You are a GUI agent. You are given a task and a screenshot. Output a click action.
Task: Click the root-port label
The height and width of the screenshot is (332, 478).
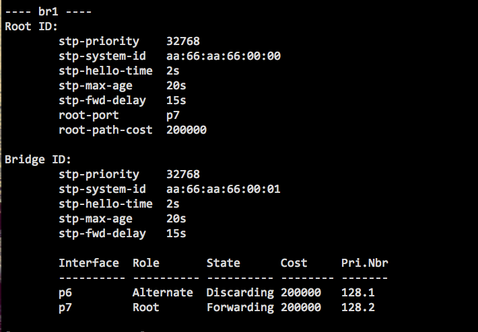[89, 116]
